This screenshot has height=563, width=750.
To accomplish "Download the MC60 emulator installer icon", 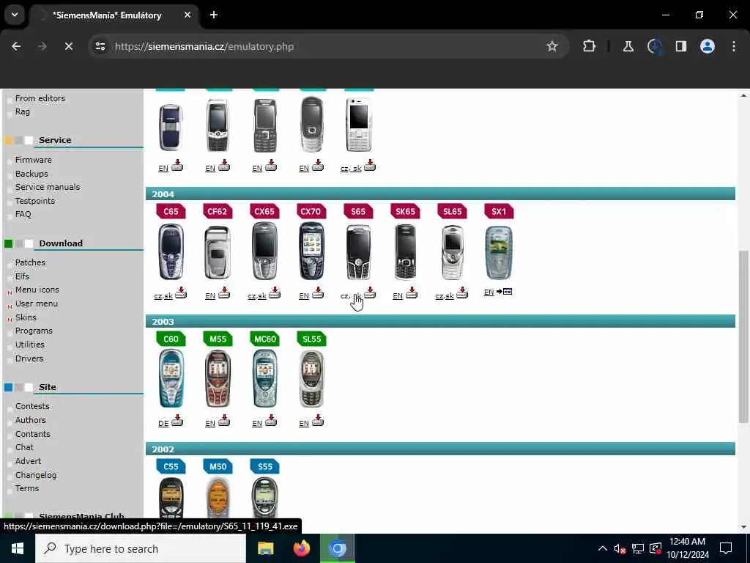I will tap(271, 420).
